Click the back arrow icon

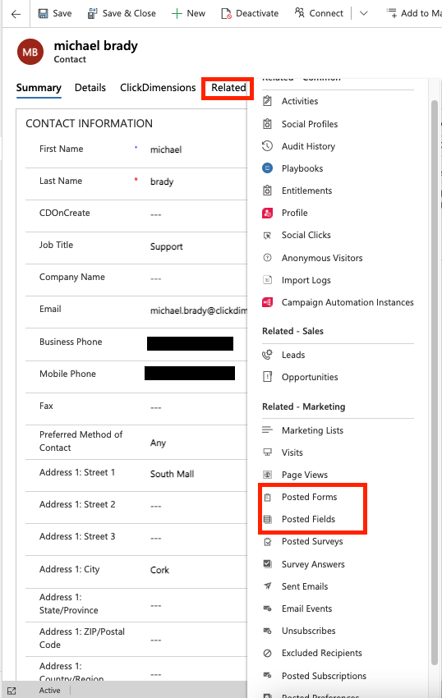pos(16,14)
